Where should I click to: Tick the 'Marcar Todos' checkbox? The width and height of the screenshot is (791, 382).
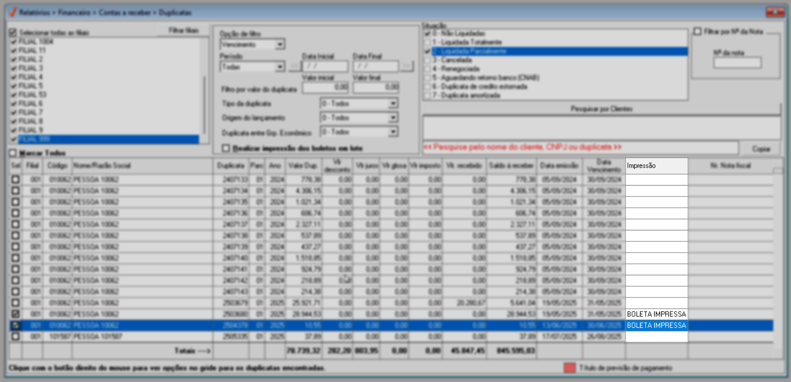[x=13, y=153]
